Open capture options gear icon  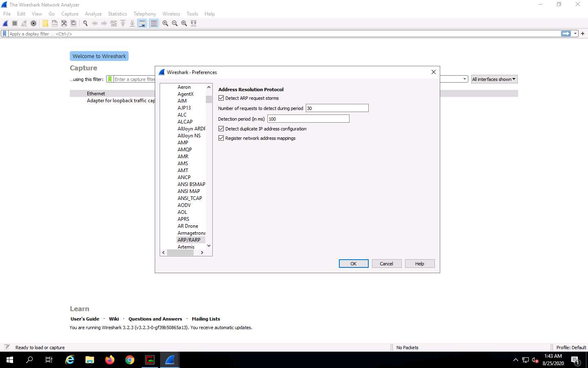tap(33, 23)
